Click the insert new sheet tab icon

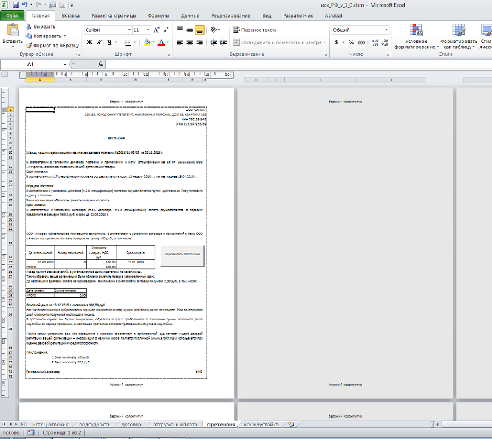coord(291,425)
